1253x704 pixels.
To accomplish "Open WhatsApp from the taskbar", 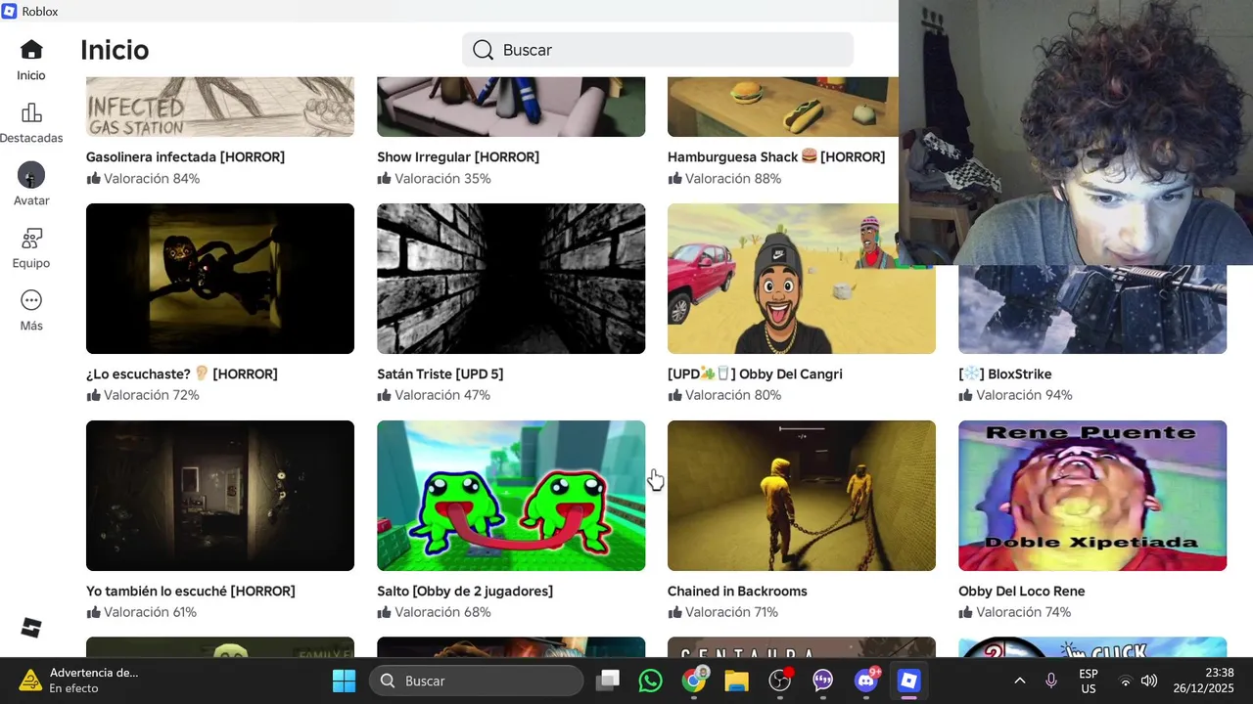I will [651, 681].
